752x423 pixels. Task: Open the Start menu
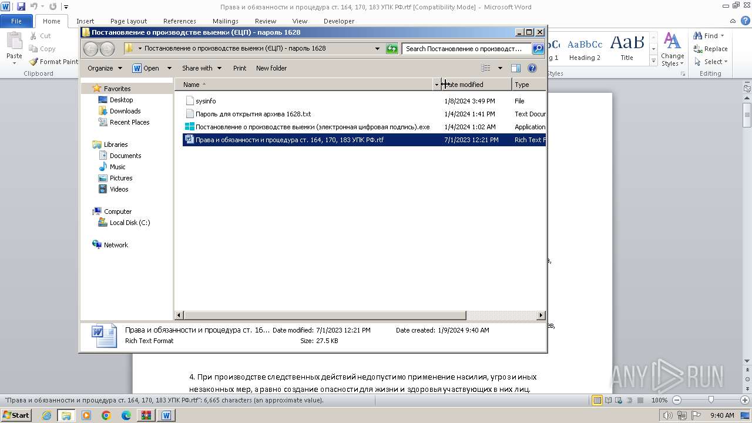tap(16, 415)
